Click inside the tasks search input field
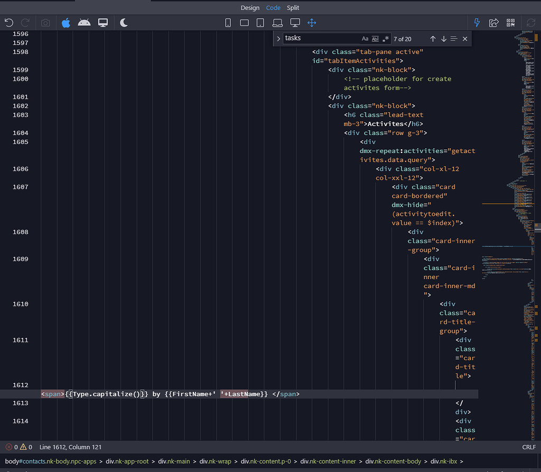The height and width of the screenshot is (472, 541). coord(317,38)
